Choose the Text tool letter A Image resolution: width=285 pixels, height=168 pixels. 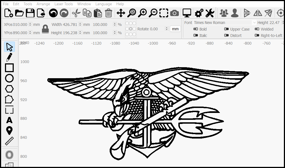(9, 120)
